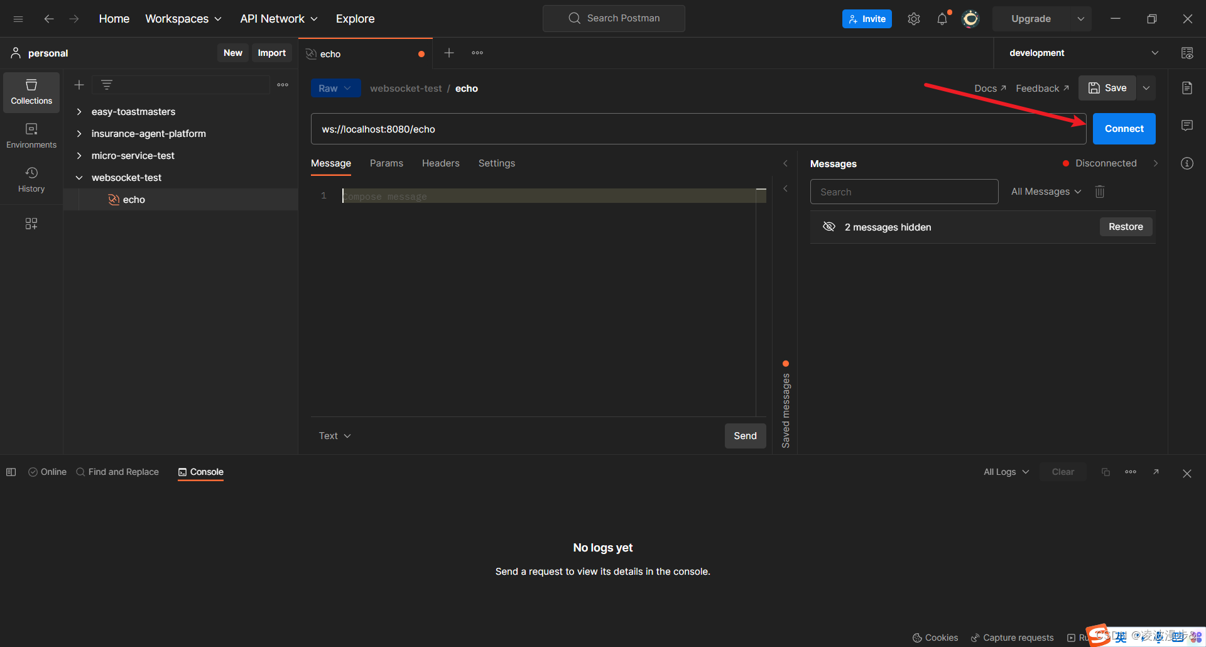Pop the console out to a new window
Screen dimensions: 1206x647
point(1156,472)
